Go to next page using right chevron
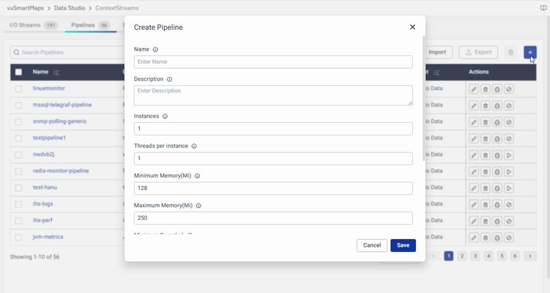 [x=530, y=256]
